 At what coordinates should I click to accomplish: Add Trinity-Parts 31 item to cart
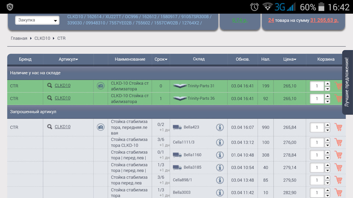point(338,86)
